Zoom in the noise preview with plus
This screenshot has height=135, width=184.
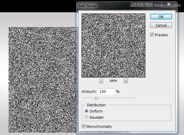click(x=126, y=81)
